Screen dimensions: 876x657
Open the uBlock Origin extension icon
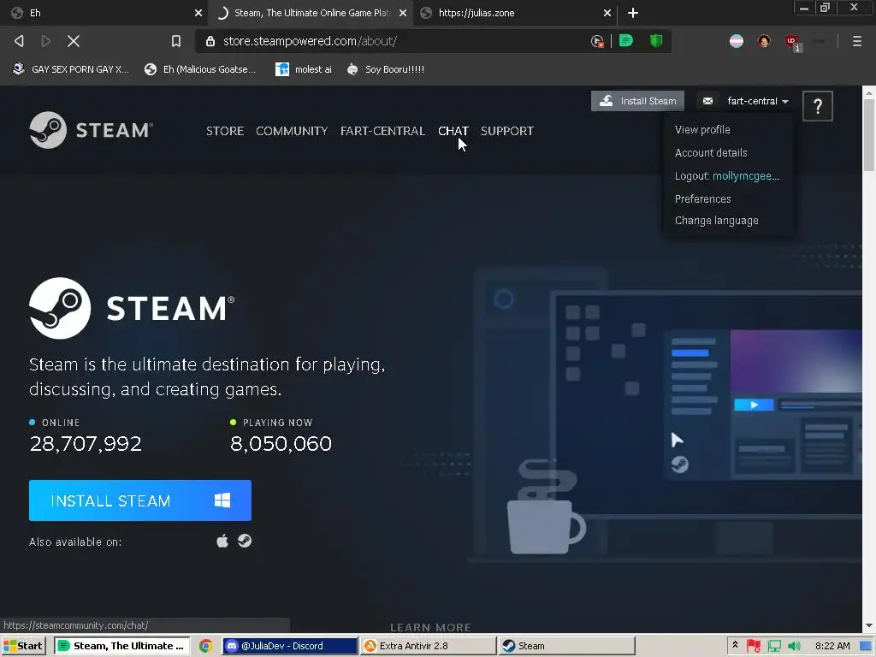click(791, 42)
